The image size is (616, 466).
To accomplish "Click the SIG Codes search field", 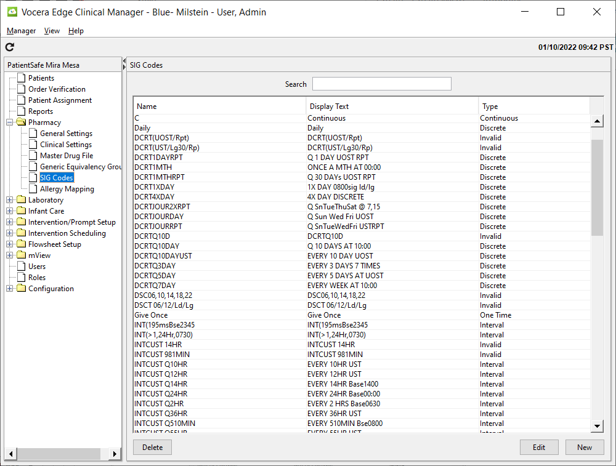I will pos(381,84).
